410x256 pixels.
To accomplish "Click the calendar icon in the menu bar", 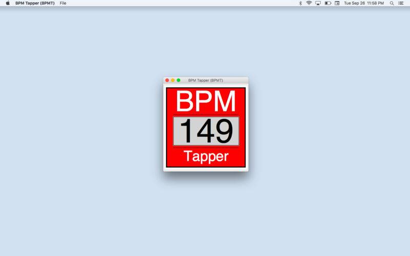I will coord(337,3).
